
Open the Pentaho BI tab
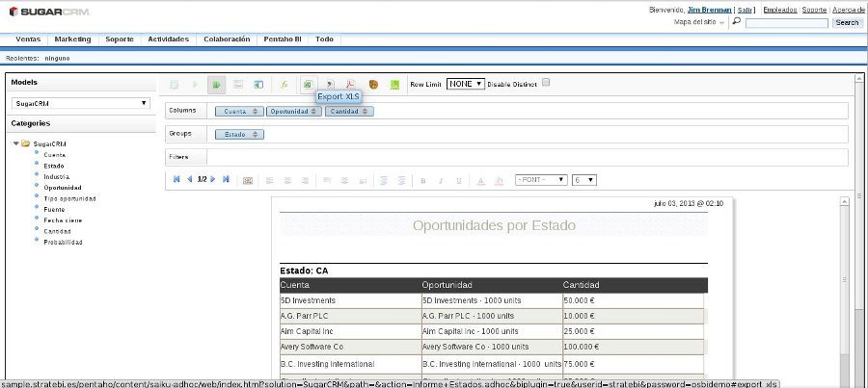(283, 39)
